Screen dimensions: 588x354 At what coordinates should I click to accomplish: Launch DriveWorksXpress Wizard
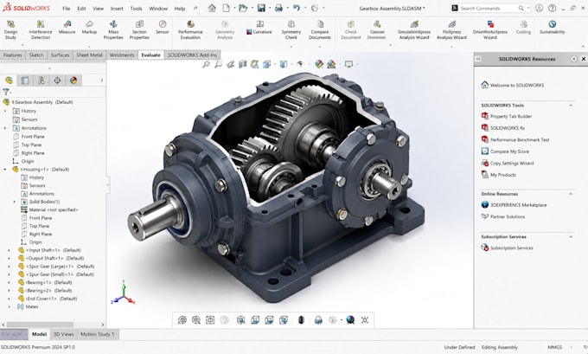490,29
